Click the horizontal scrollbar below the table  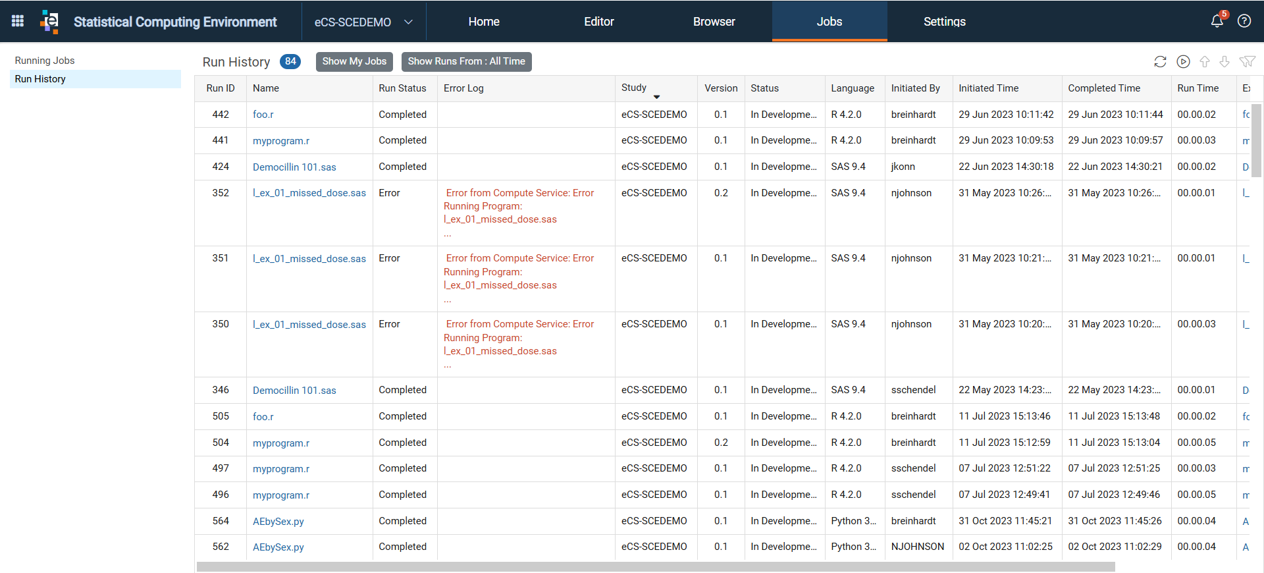click(656, 567)
